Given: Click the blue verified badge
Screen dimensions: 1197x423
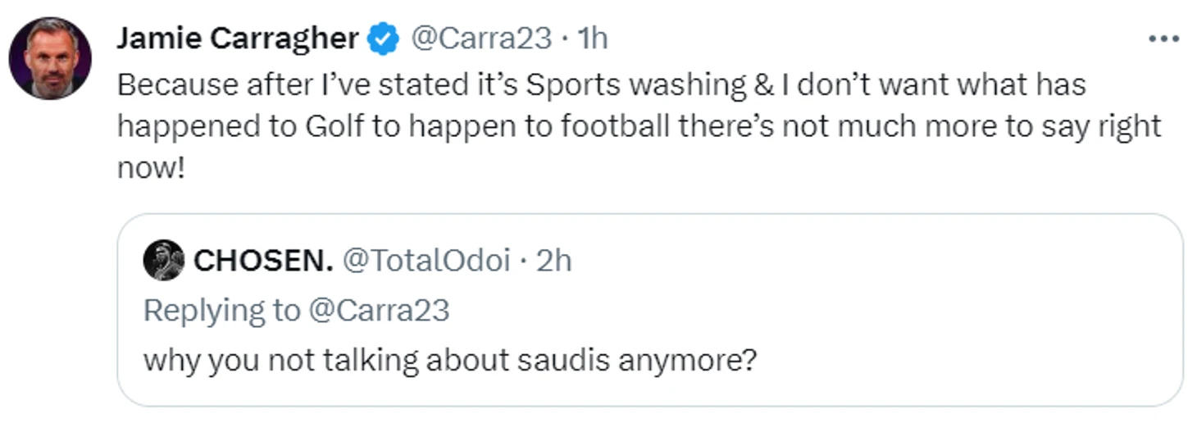Looking at the screenshot, I should tap(383, 39).
